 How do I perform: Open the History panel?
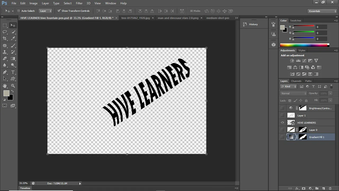[253, 24]
